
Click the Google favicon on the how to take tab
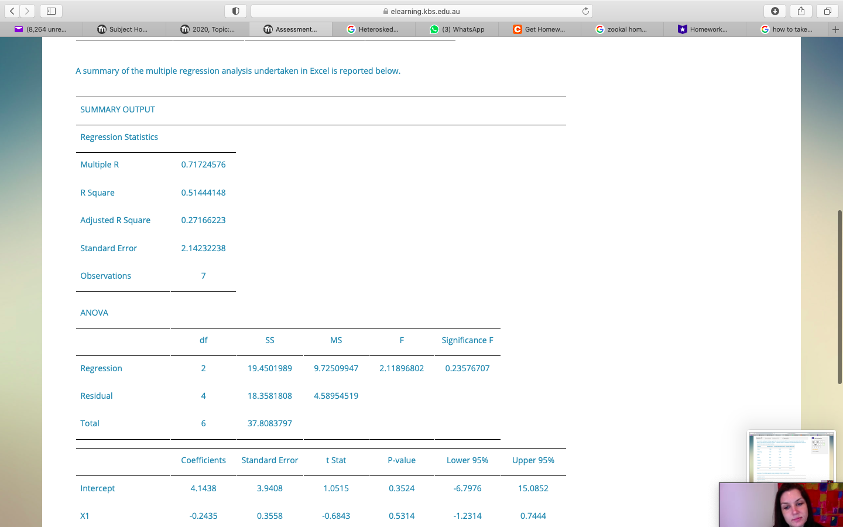click(765, 29)
